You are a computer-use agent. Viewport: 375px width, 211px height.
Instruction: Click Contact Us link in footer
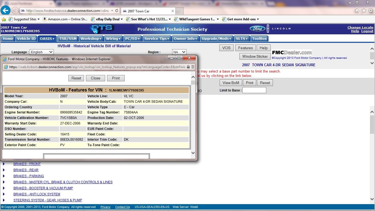click(x=122, y=207)
